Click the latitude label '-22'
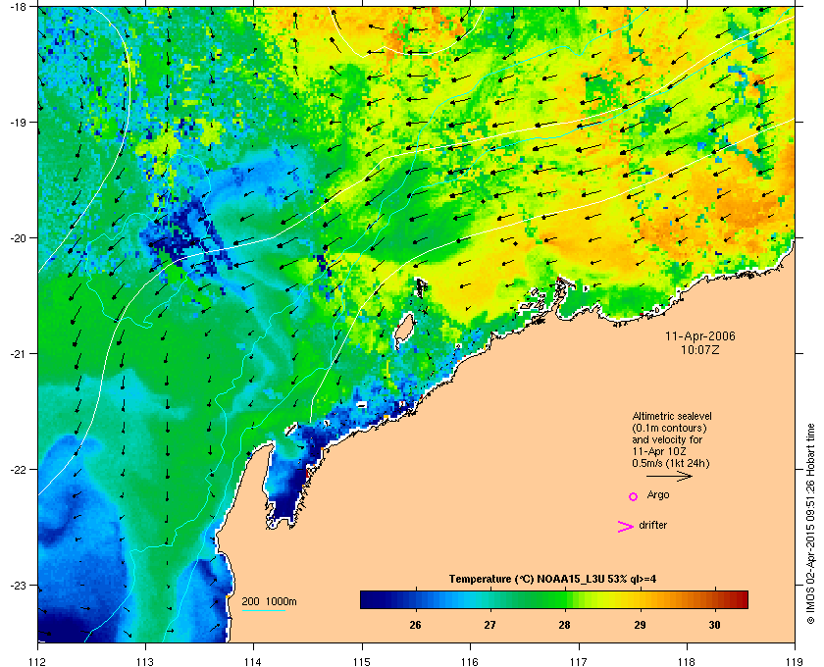This screenshot has height=667, width=824. pyautogui.click(x=17, y=469)
